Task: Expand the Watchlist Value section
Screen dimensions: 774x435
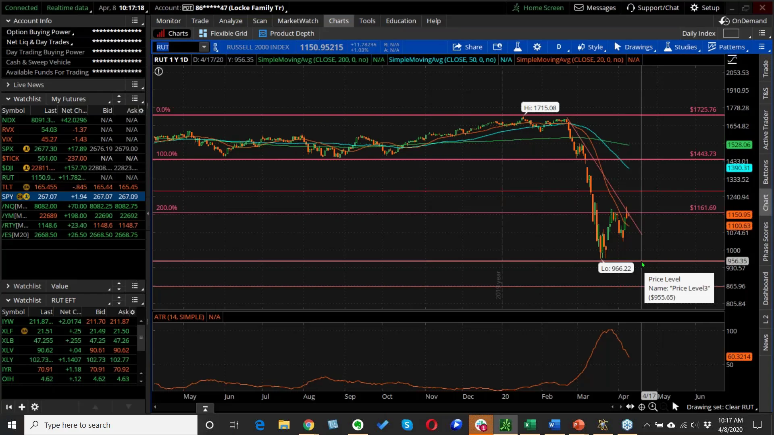Action: coord(8,286)
